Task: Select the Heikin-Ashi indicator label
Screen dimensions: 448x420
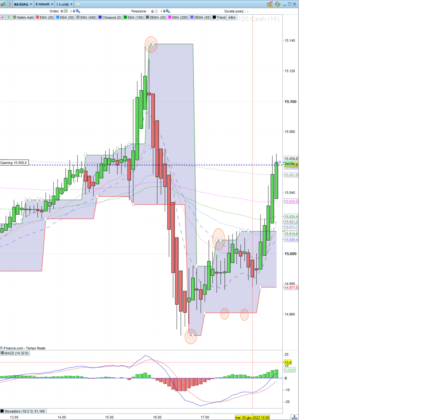Action: tap(23, 17)
